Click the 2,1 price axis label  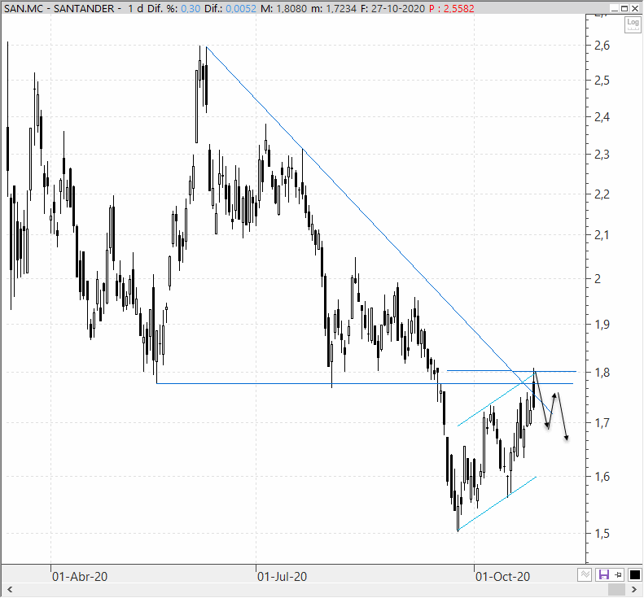coord(602,235)
